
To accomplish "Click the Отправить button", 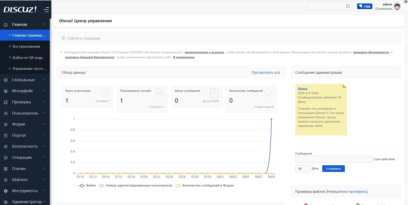I will (333, 168).
